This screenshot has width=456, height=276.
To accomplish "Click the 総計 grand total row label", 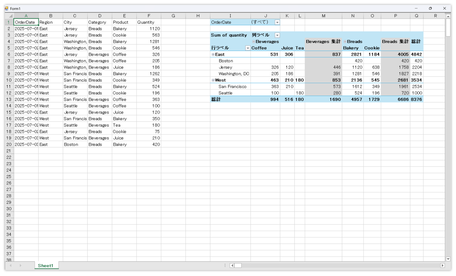I will (230, 99).
